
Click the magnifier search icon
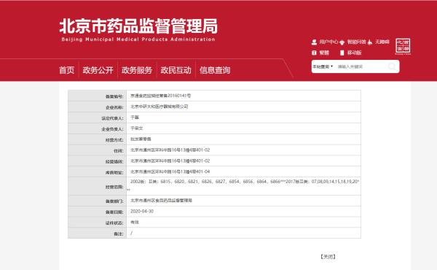click(392, 66)
